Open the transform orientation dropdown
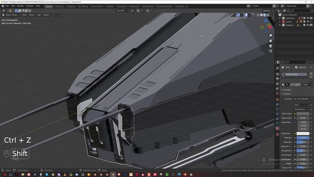314x177 pixels. (x=122, y=11)
